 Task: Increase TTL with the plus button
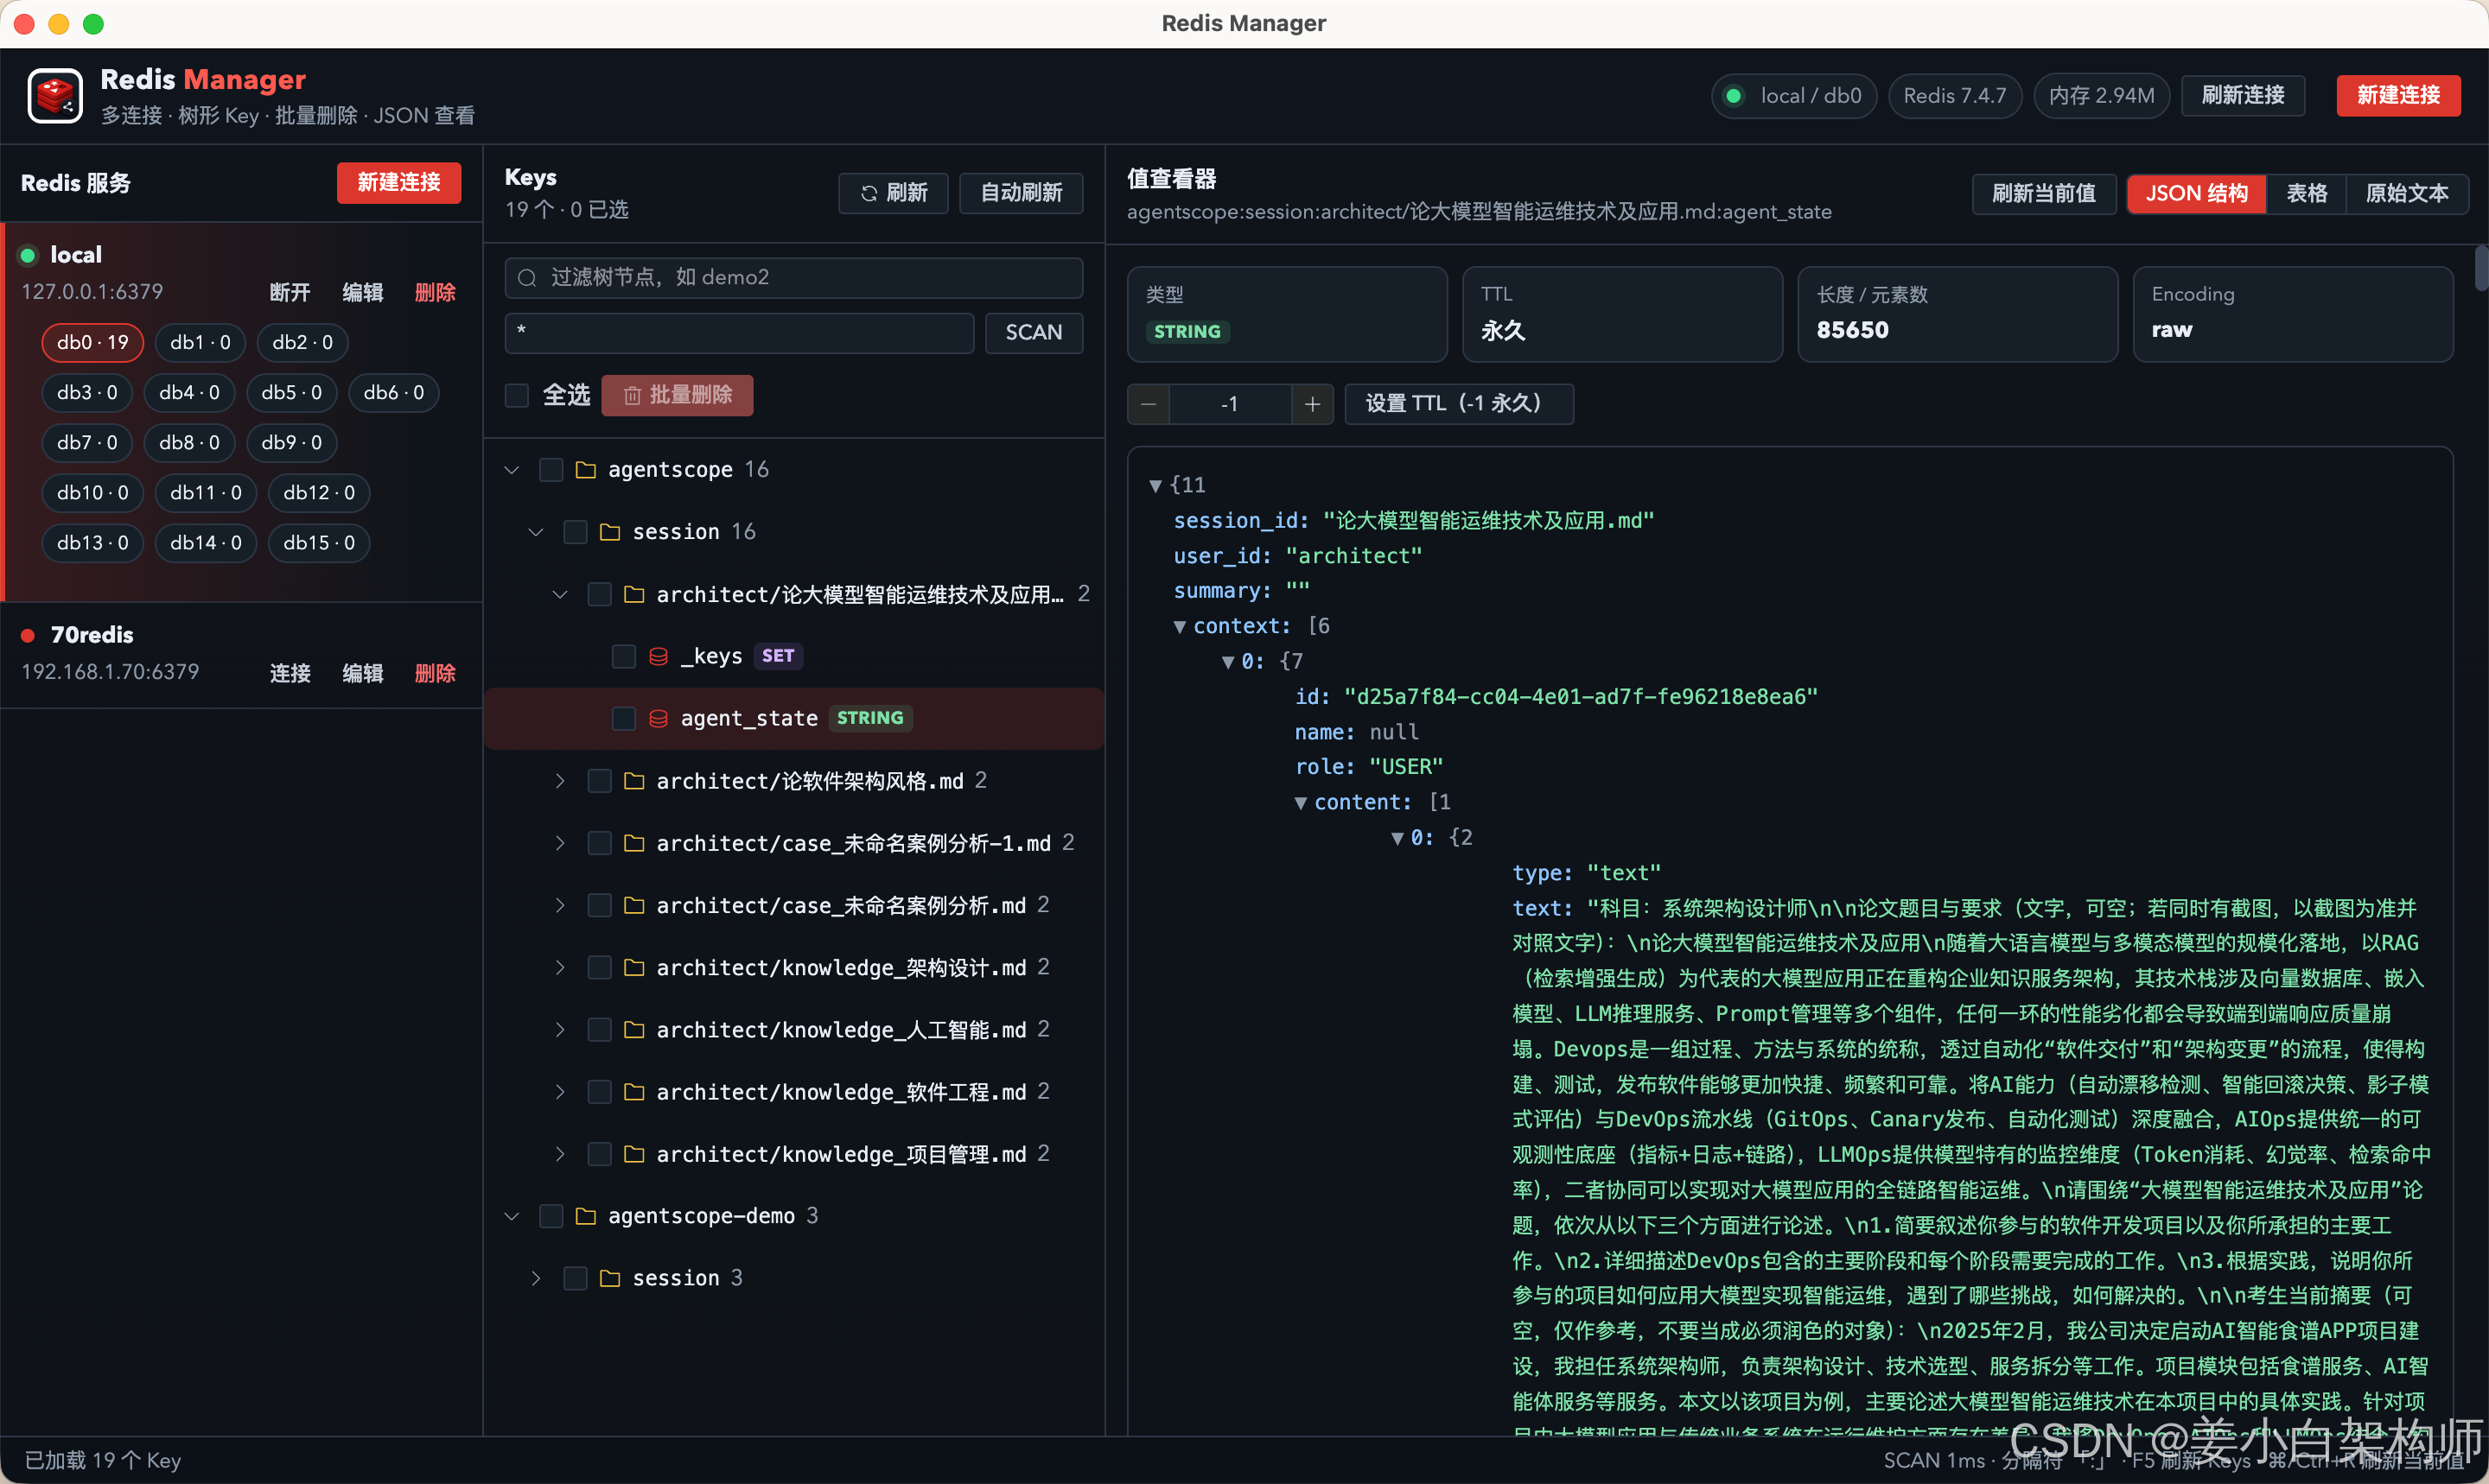[1313, 404]
